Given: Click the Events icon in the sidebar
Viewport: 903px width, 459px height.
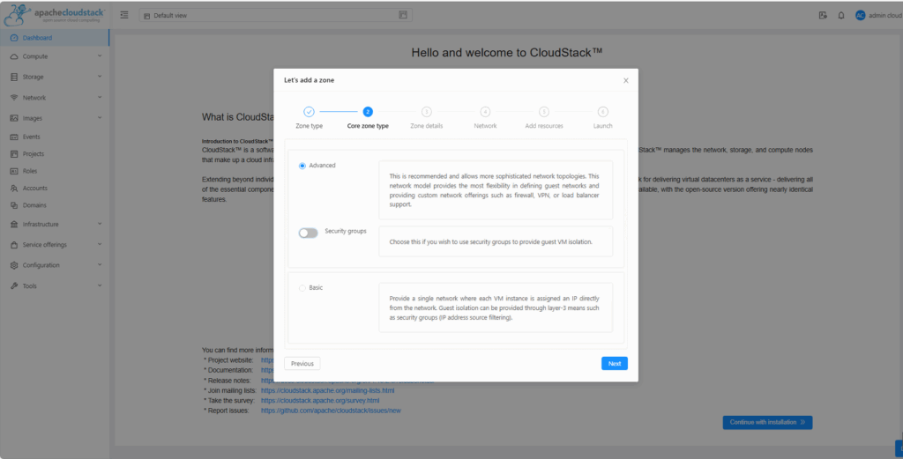Looking at the screenshot, I should (x=14, y=137).
